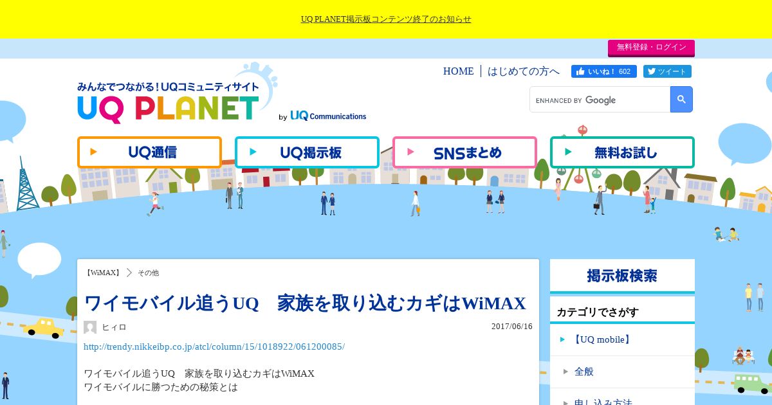The width and height of the screenshot is (772, 405).
Task: Open the 申し込み方法 category item
Action: (622, 398)
